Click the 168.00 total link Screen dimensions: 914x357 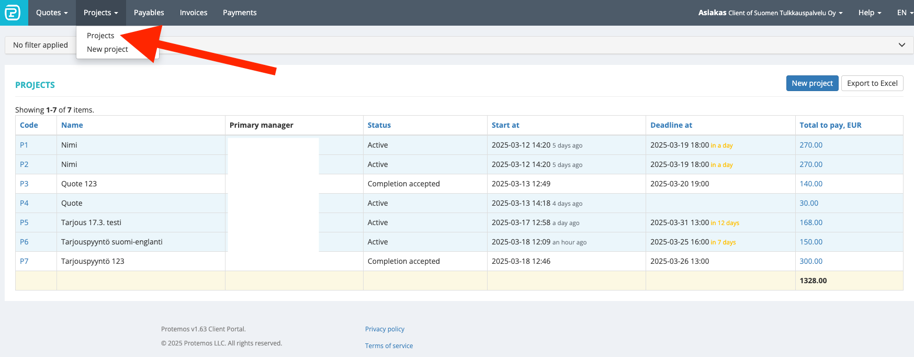(x=811, y=222)
